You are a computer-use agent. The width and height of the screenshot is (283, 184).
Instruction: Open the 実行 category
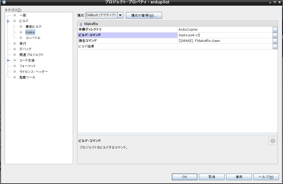pos(23,43)
